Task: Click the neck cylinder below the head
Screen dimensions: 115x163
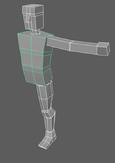Action: coord(35,32)
